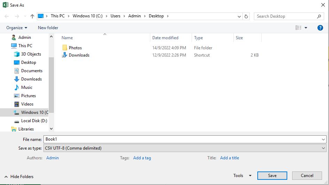Open Downloads in navigation pane
The image size is (329, 185).
31,79
